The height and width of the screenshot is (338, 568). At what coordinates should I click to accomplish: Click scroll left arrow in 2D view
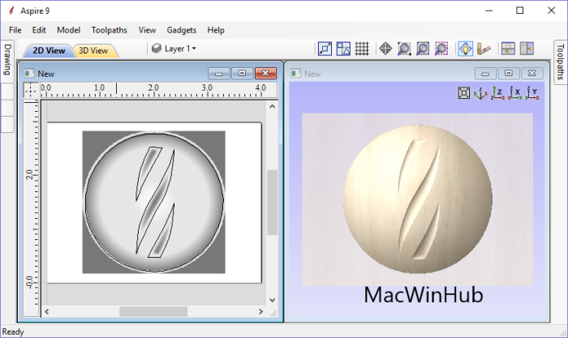[x=47, y=311]
